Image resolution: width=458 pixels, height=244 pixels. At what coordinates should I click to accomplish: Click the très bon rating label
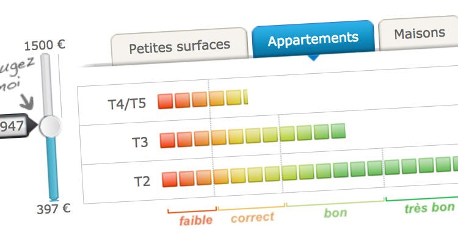[429, 208]
